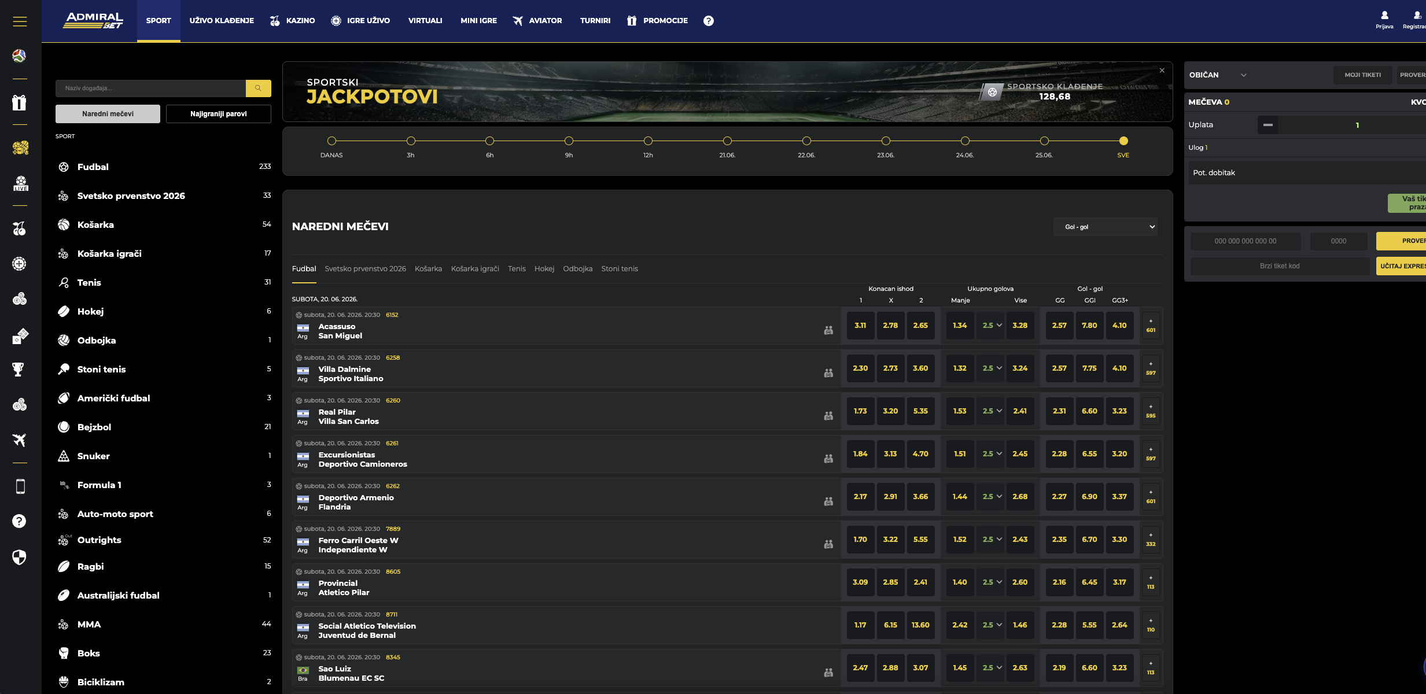
Task: Click the 000 000 000 000 00 ticket number field
Action: pos(1246,241)
